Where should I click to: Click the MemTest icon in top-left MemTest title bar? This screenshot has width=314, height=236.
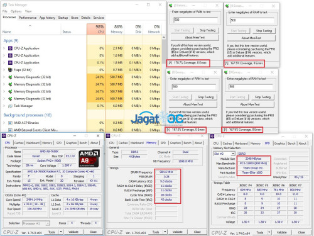(171, 6)
